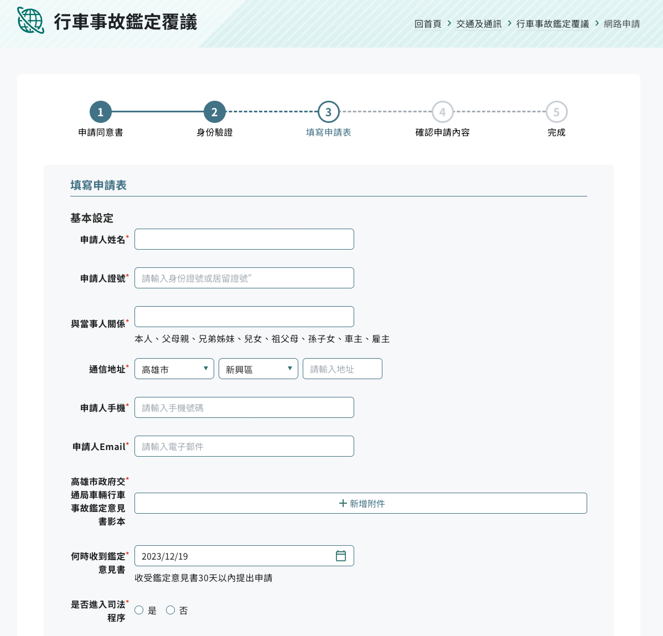
Task: Select 是 for 是否進入司法程序
Action: point(139,610)
